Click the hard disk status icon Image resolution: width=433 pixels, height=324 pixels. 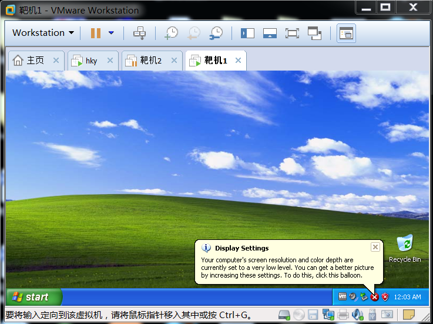284,315
